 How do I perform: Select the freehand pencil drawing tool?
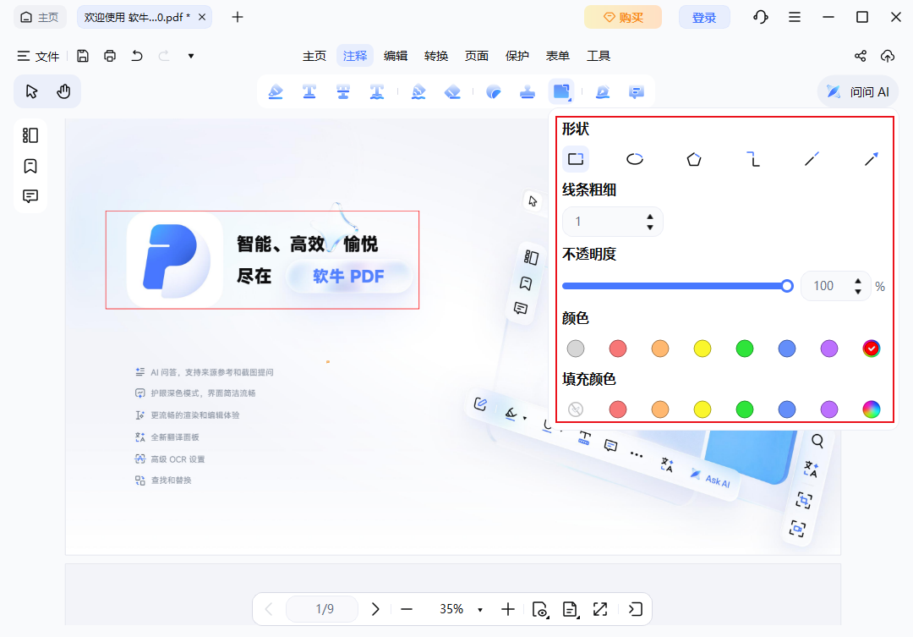(418, 91)
